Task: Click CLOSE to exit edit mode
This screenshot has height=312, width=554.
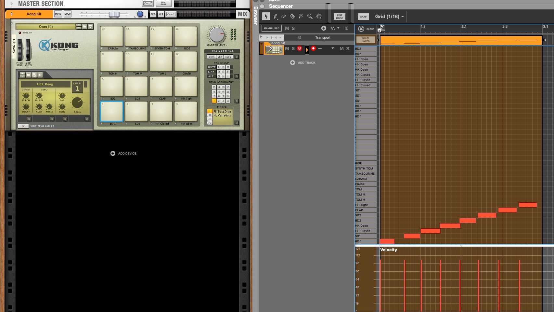Action: (366, 29)
